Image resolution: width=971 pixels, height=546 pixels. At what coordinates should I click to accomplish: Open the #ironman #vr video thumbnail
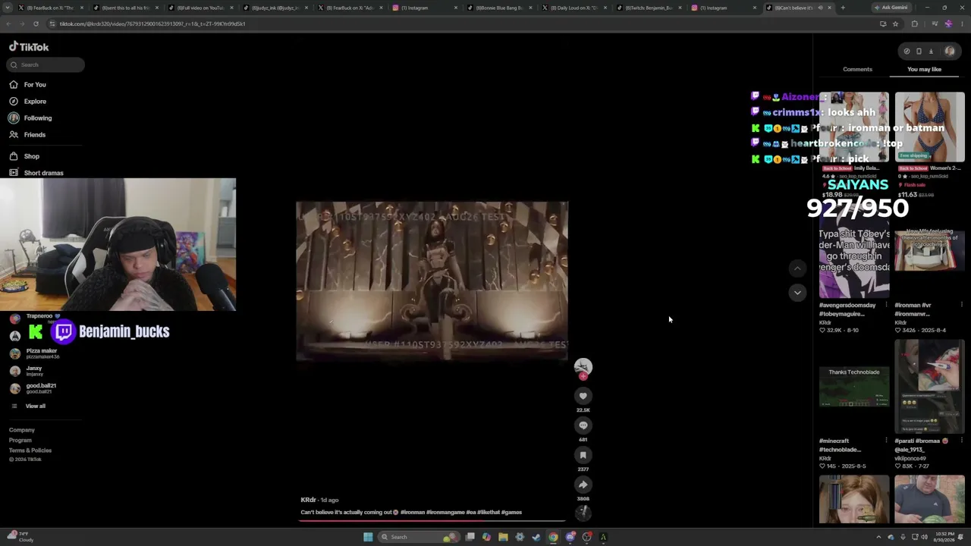tap(929, 250)
